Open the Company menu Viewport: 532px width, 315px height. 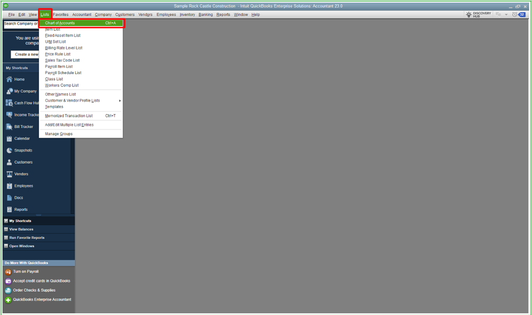coord(103,14)
